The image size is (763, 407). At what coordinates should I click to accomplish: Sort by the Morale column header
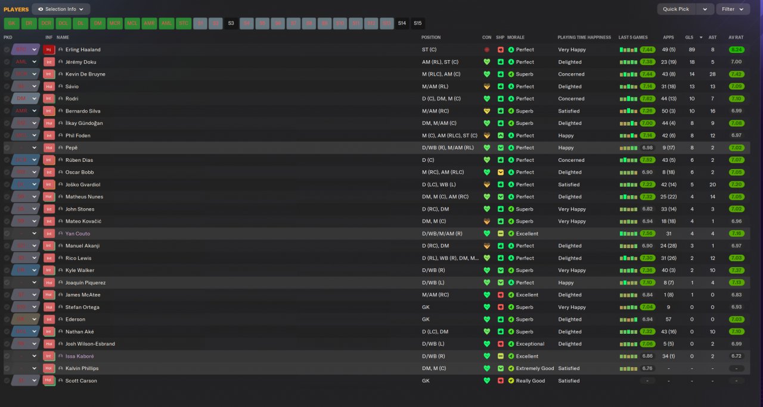(x=516, y=37)
